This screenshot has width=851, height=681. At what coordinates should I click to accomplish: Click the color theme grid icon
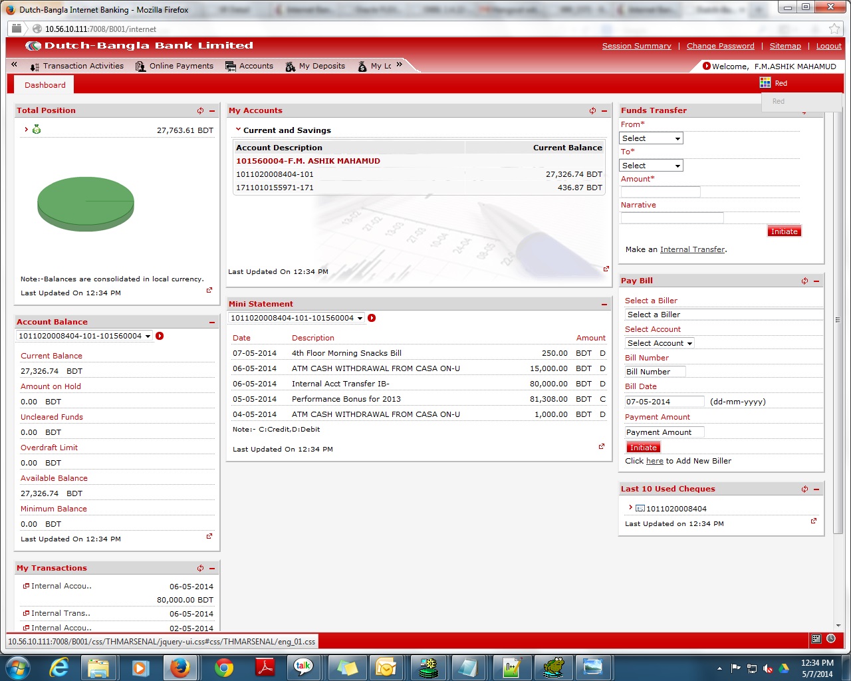765,82
